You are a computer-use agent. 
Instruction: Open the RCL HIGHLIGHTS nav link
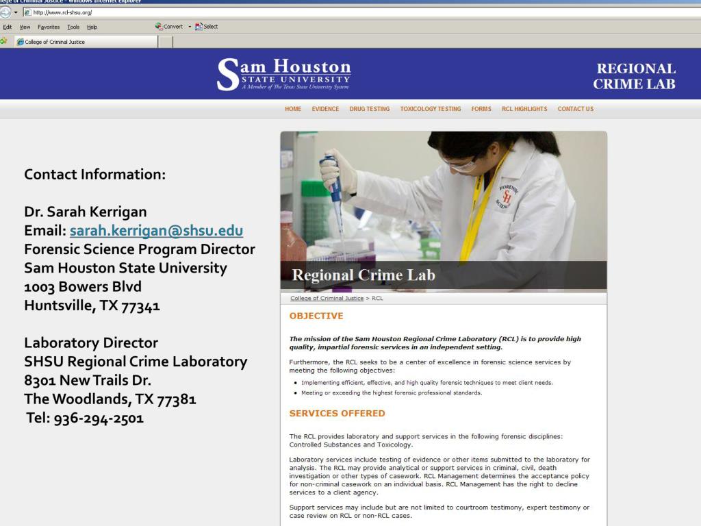point(524,109)
